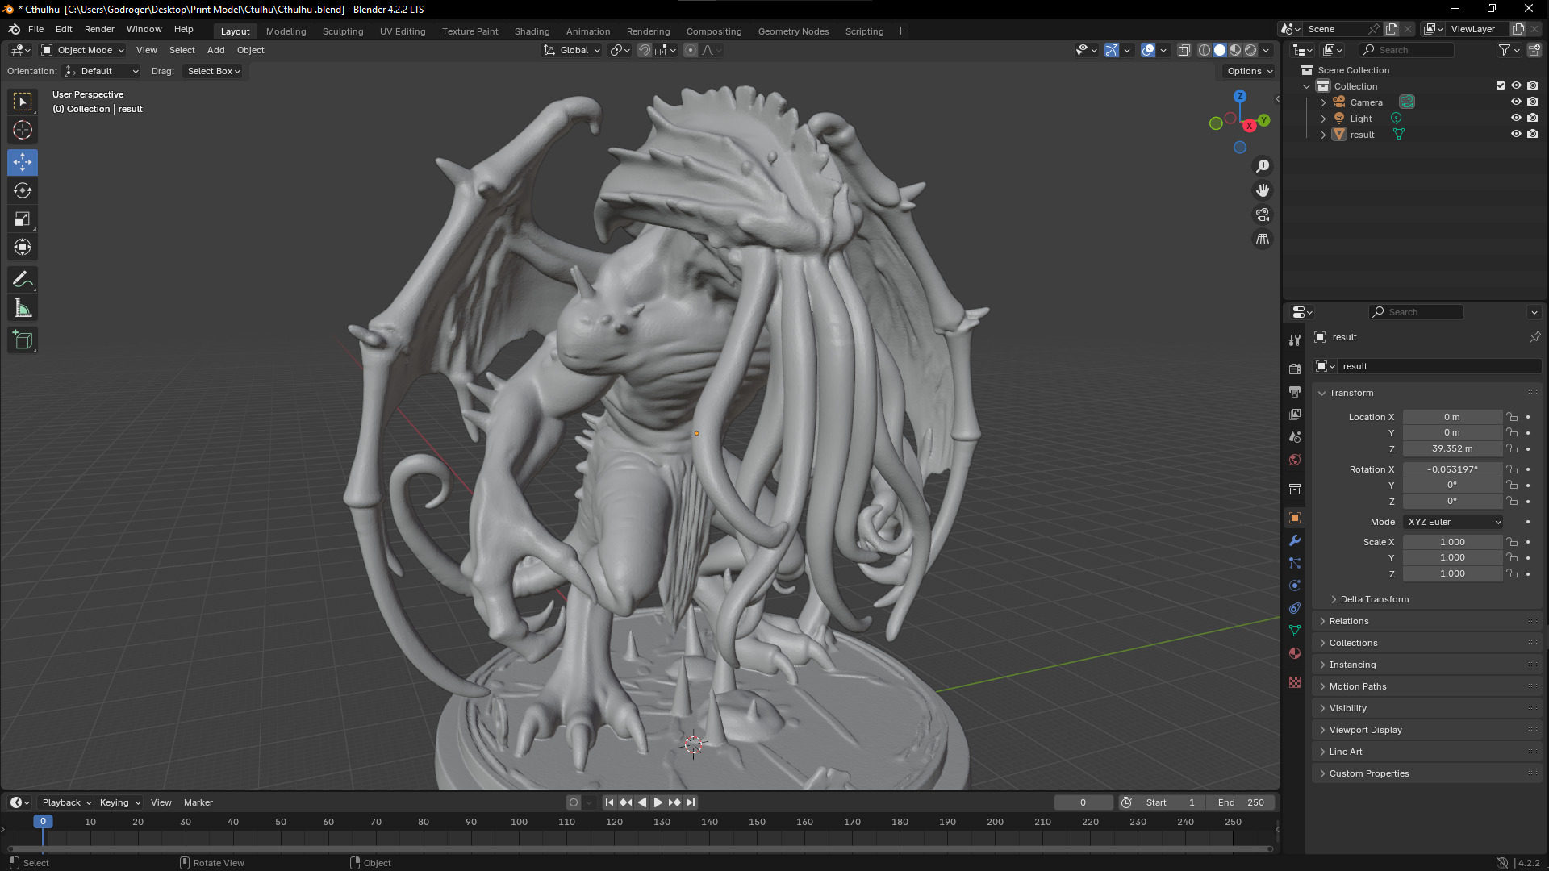The width and height of the screenshot is (1549, 871).
Task: Open the Object Data properties tab
Action: 1295,631
